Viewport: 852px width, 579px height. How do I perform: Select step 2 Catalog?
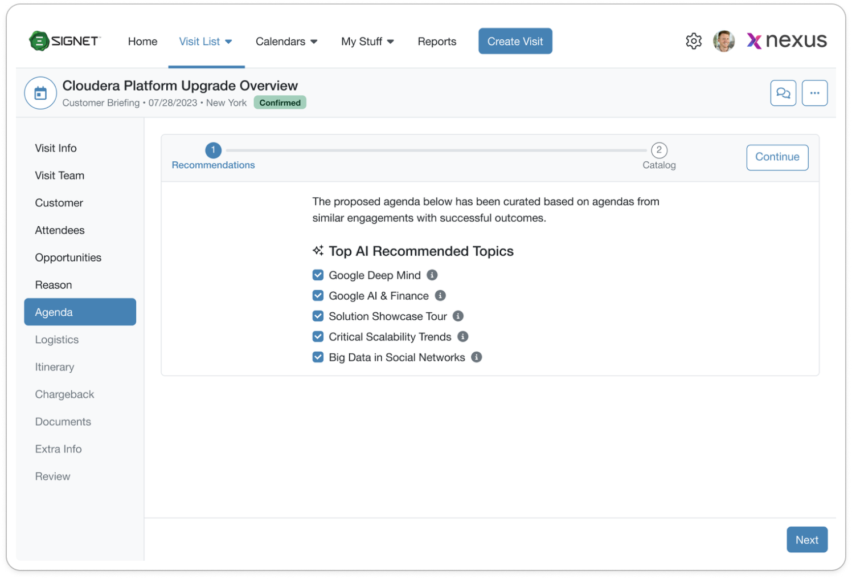point(659,157)
